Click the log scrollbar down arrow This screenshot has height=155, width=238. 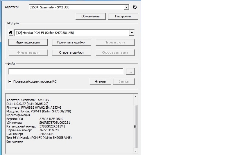point(135,151)
